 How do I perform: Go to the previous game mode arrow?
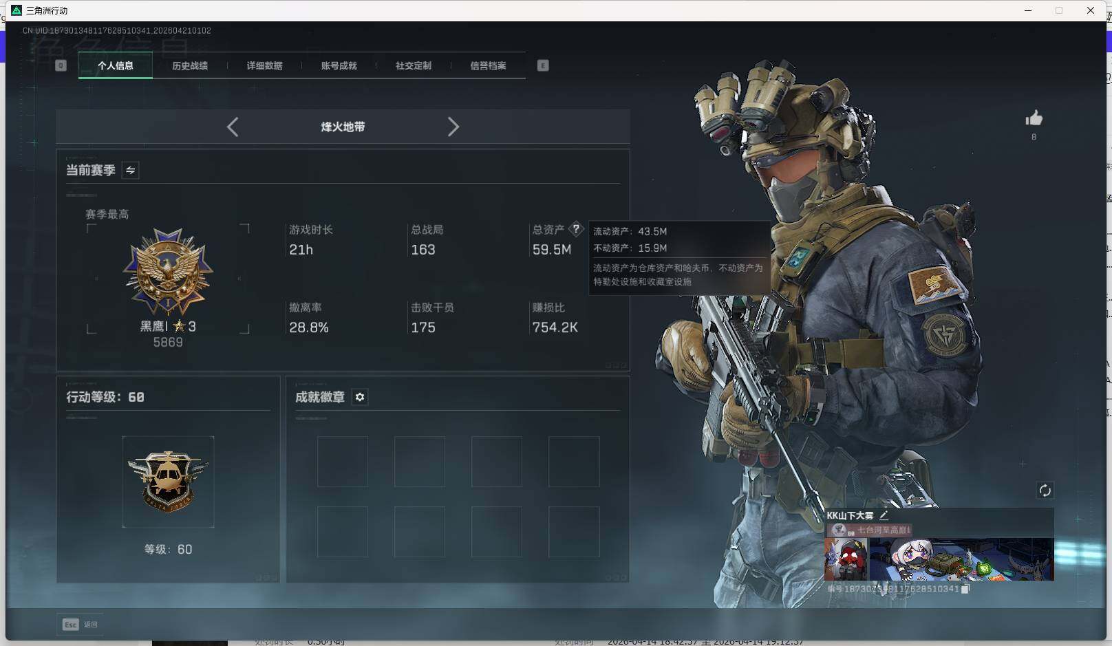coord(233,127)
